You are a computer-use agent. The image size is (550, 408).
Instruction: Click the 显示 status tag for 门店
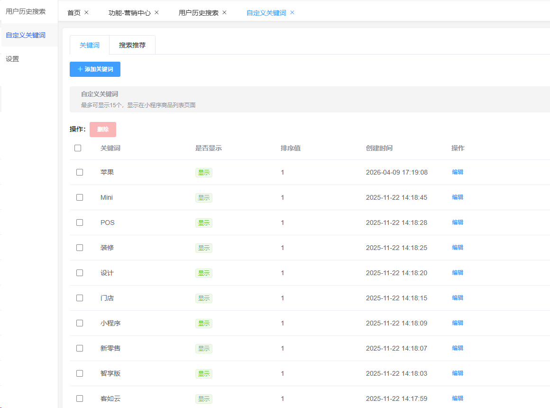[204, 298]
